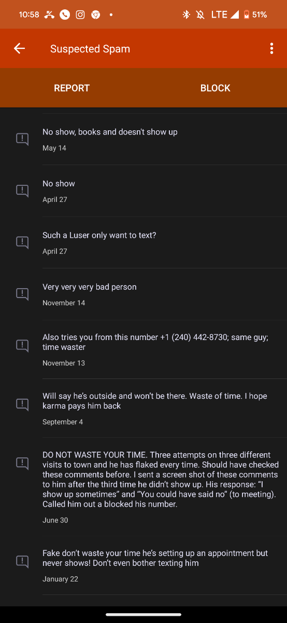
Task: Select comment icon beside "Such a Luser" entry
Action: point(22,242)
